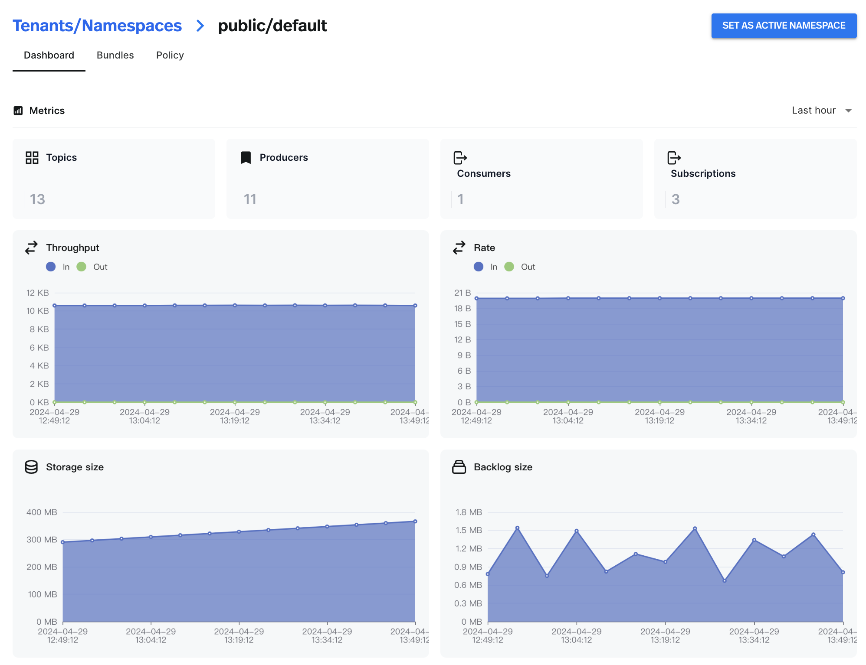Click the Topics grid icon
Screen dimensions: 866x665
pos(32,157)
